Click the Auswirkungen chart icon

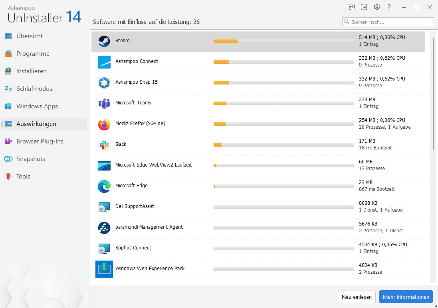tap(8, 124)
